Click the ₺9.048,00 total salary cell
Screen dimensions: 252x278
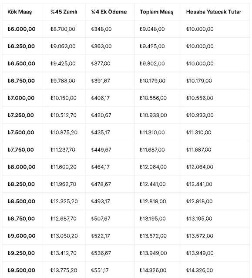pos(152,29)
